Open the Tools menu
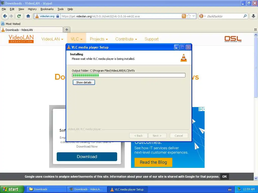 60,9
